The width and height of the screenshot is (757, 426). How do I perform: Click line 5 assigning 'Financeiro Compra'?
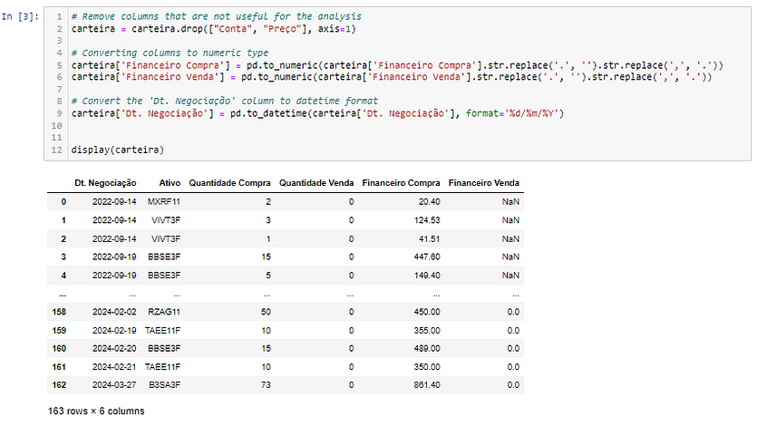click(x=397, y=65)
